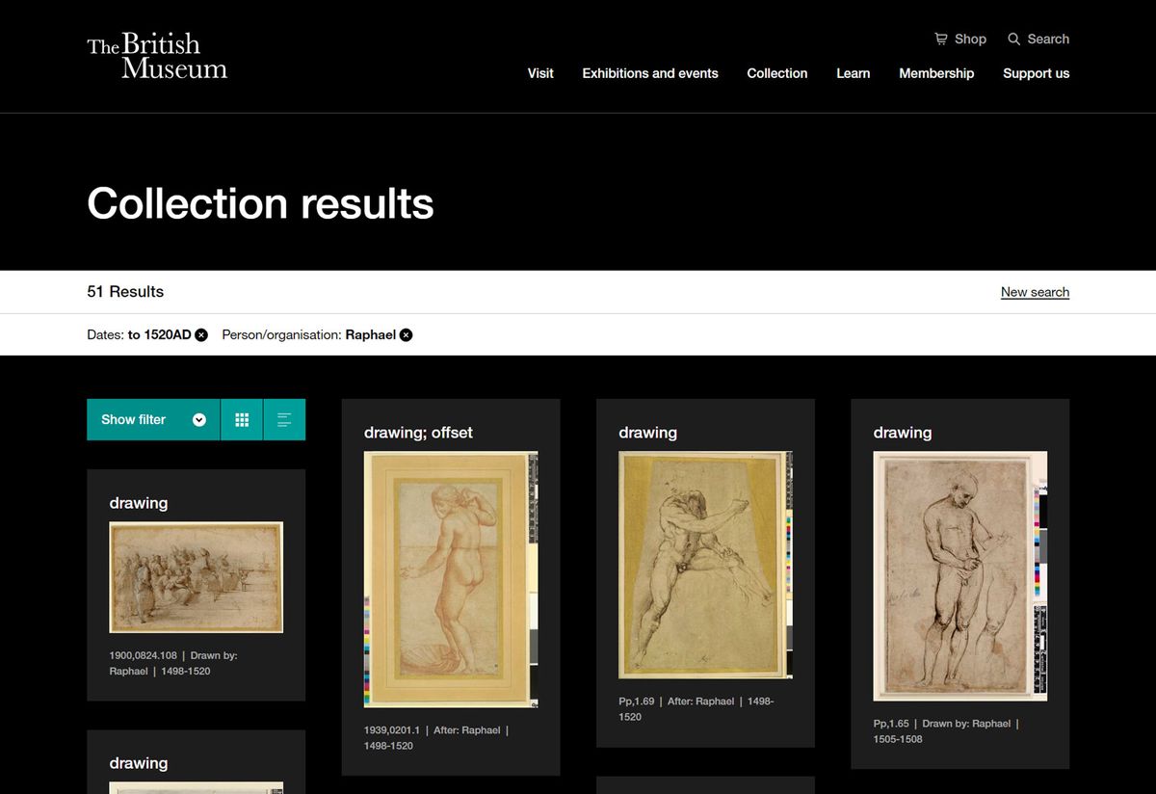Open drawing Pp,1.69 after Raphael

tap(704, 567)
